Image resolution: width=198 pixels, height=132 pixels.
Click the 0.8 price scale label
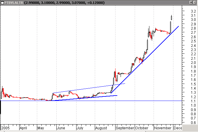[x=193, y=114]
